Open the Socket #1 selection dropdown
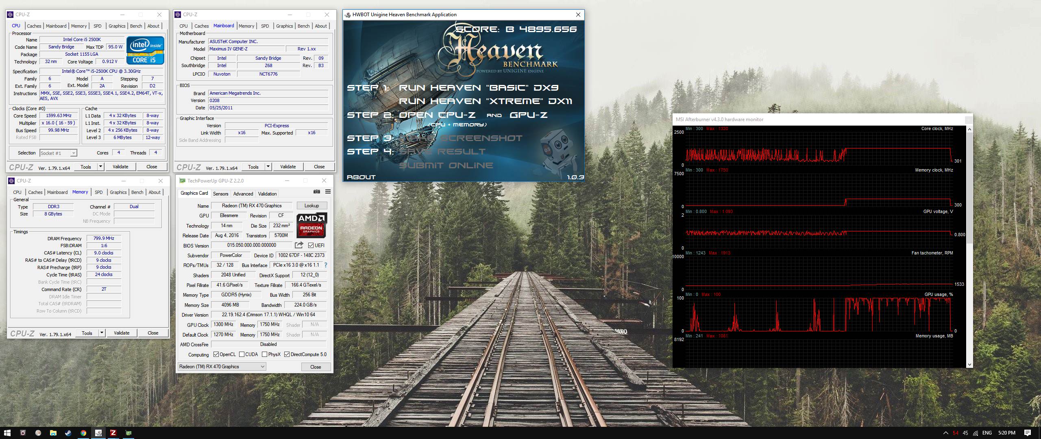This screenshot has width=1041, height=439. click(58, 153)
